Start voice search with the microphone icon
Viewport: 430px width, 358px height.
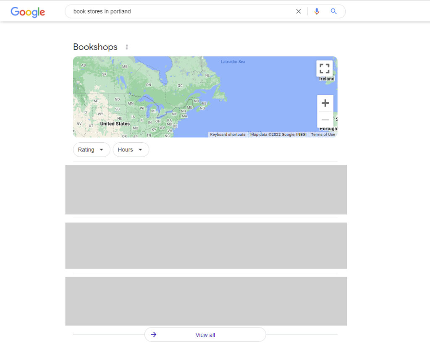click(x=317, y=11)
